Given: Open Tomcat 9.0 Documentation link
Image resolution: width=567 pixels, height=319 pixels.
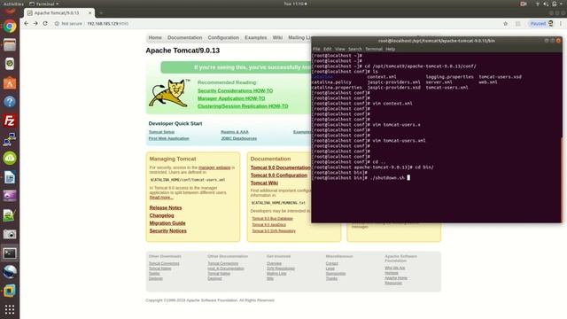Looking at the screenshot, I should pos(280,167).
